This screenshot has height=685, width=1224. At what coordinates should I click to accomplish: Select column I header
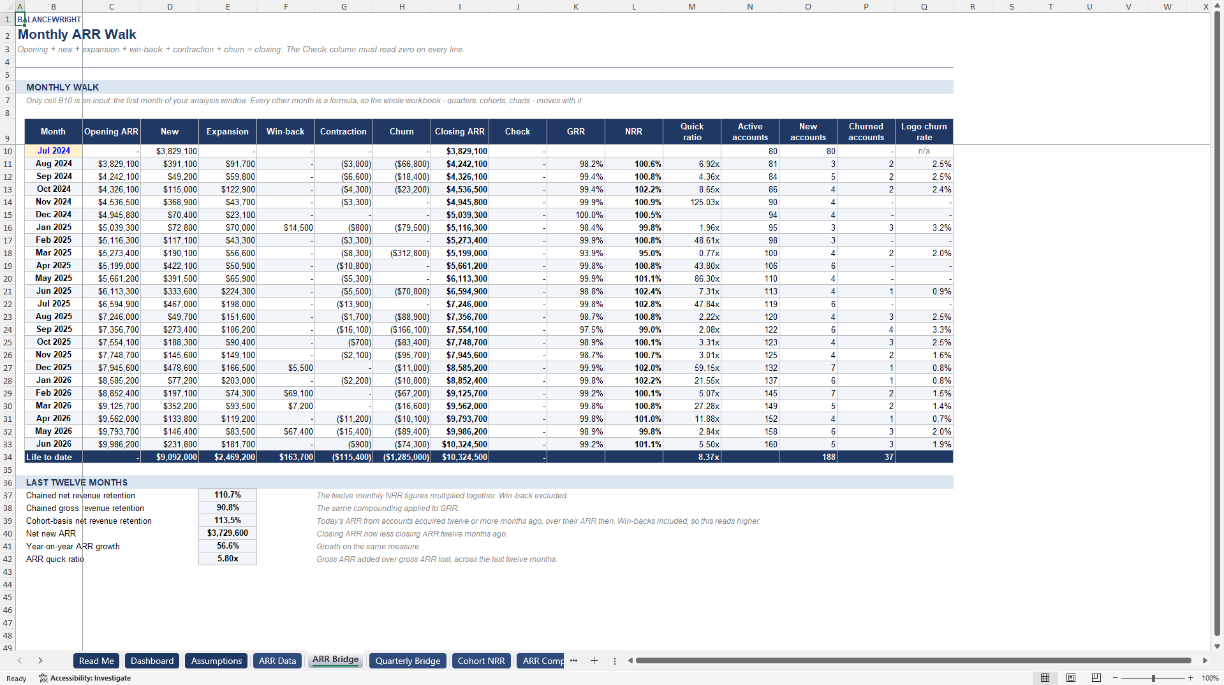tap(459, 6)
